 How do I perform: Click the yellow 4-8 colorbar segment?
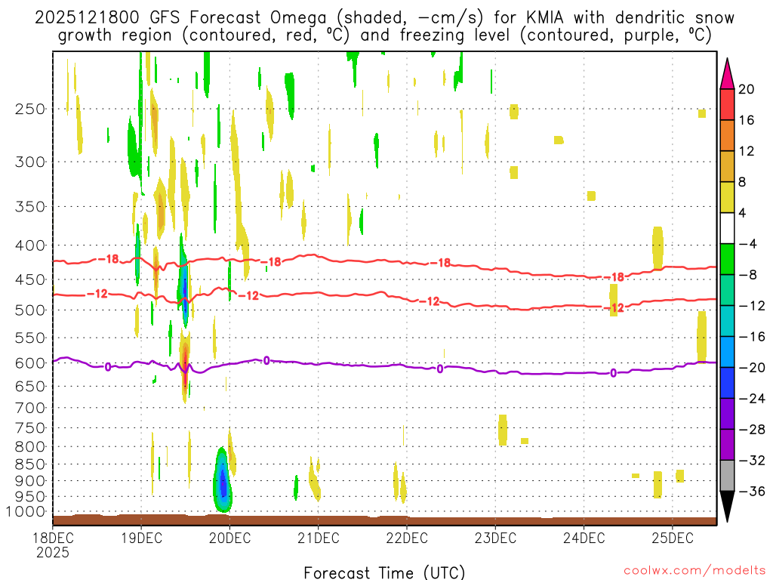(727, 197)
